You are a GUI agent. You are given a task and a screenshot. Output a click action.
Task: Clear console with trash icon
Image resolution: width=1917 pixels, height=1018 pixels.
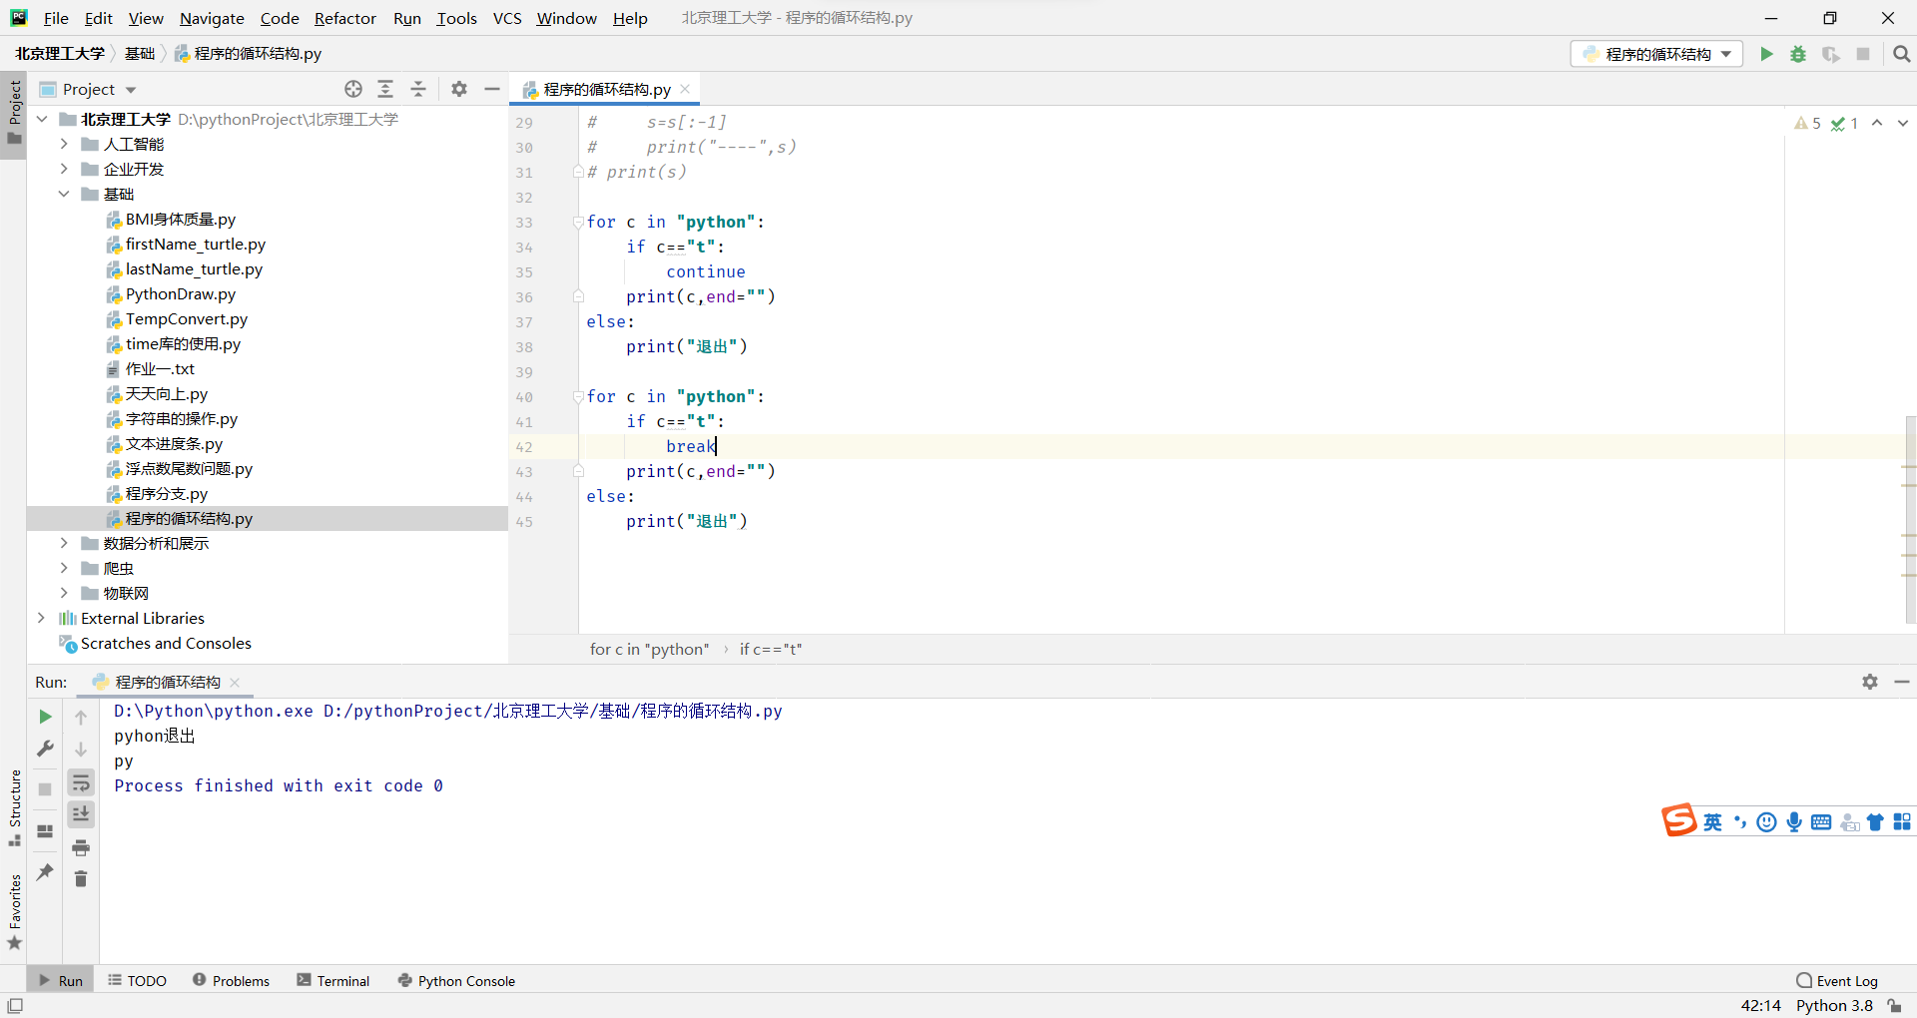pos(81,878)
